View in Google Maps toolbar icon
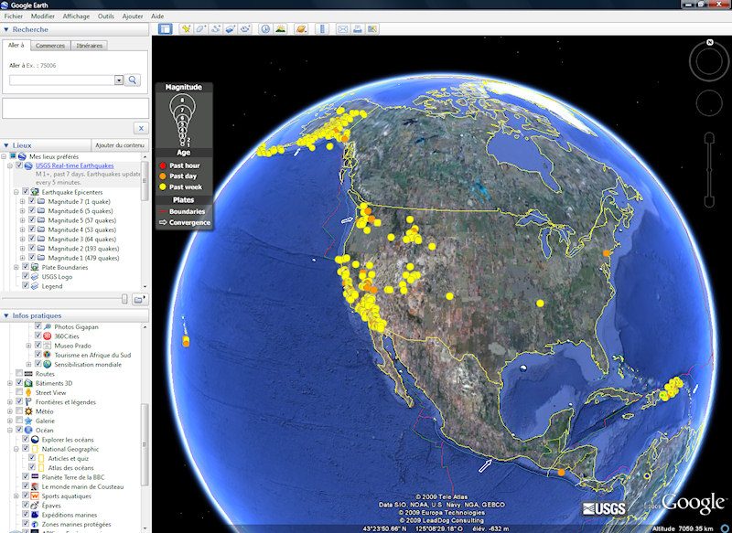 click(x=372, y=29)
